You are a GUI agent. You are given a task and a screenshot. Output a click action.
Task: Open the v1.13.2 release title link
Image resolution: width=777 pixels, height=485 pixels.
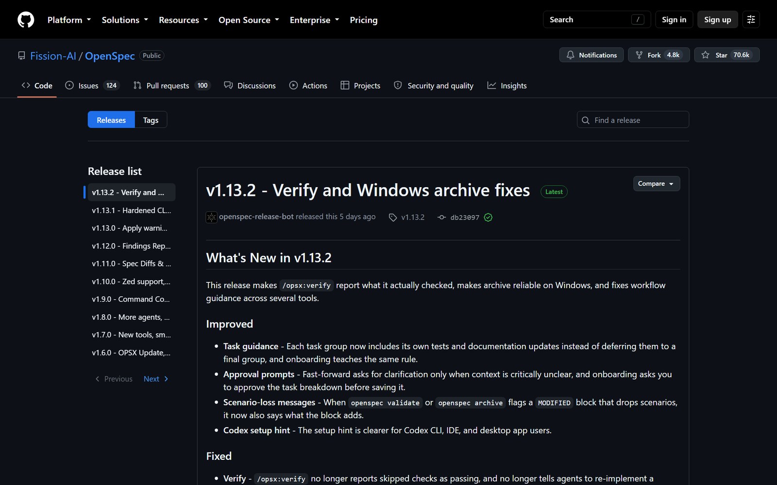[x=368, y=190]
